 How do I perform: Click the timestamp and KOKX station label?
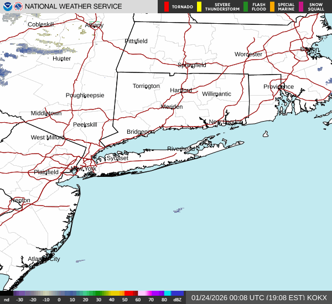click(259, 297)
